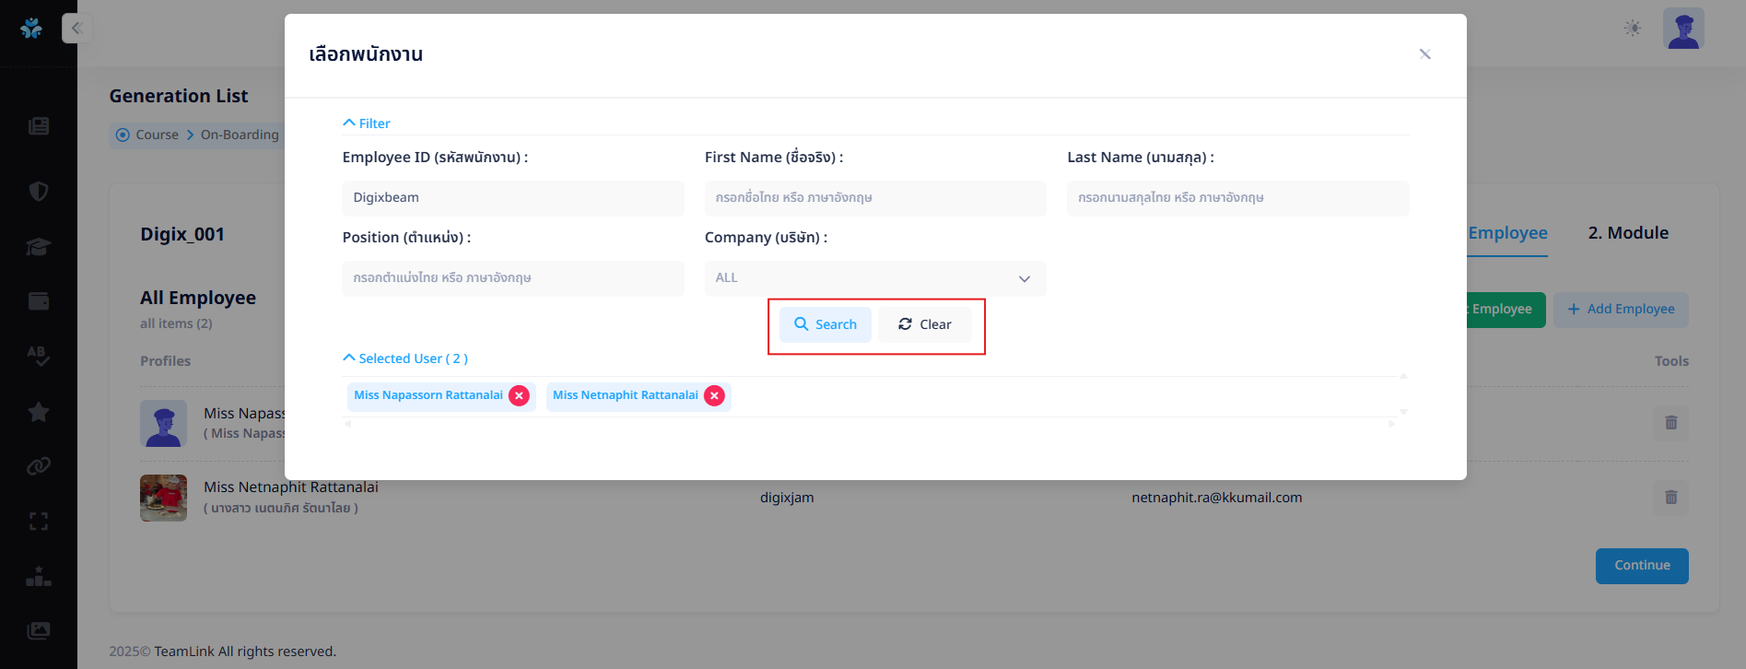This screenshot has height=669, width=1746.
Task: Toggle the light/dark theme sun icon
Action: (x=1633, y=29)
